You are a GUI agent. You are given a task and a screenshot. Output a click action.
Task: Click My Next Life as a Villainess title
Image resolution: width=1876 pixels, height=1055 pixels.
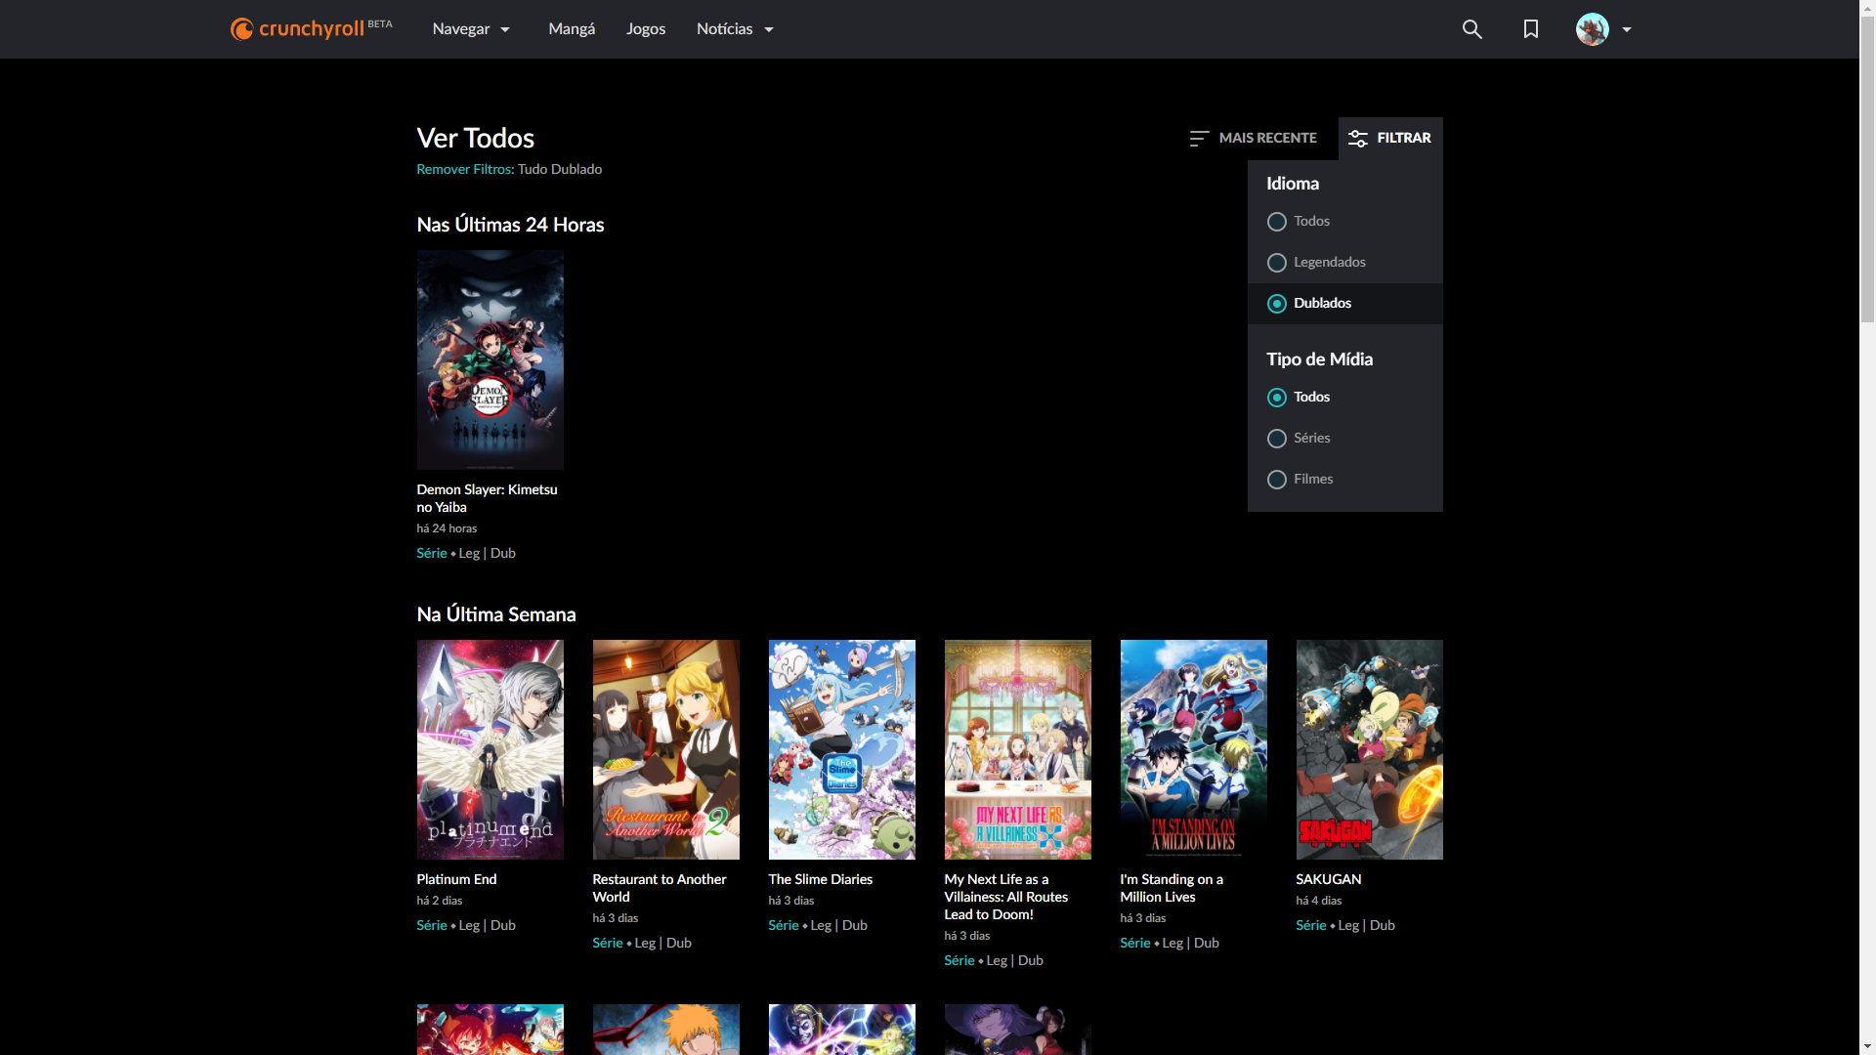point(1006,897)
